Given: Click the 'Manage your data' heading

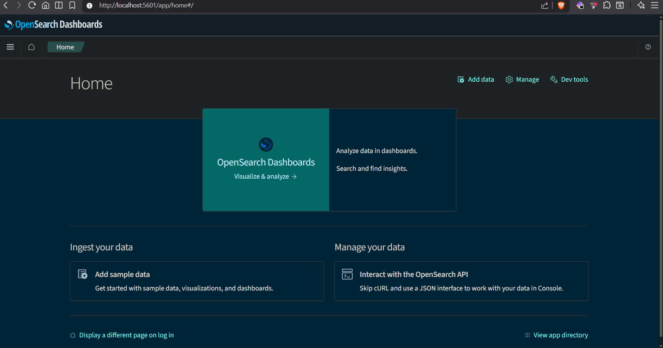Looking at the screenshot, I should tap(370, 247).
